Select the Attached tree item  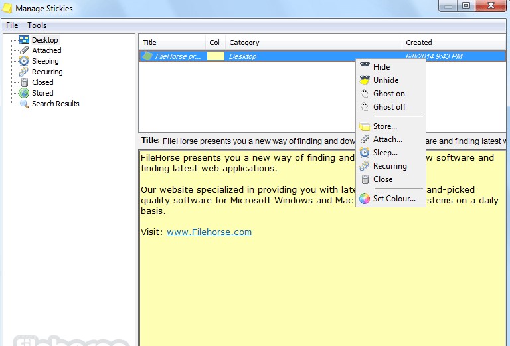click(x=46, y=50)
